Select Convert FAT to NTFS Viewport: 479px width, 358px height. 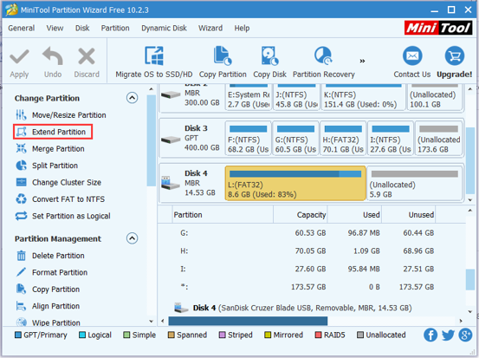pos(60,199)
